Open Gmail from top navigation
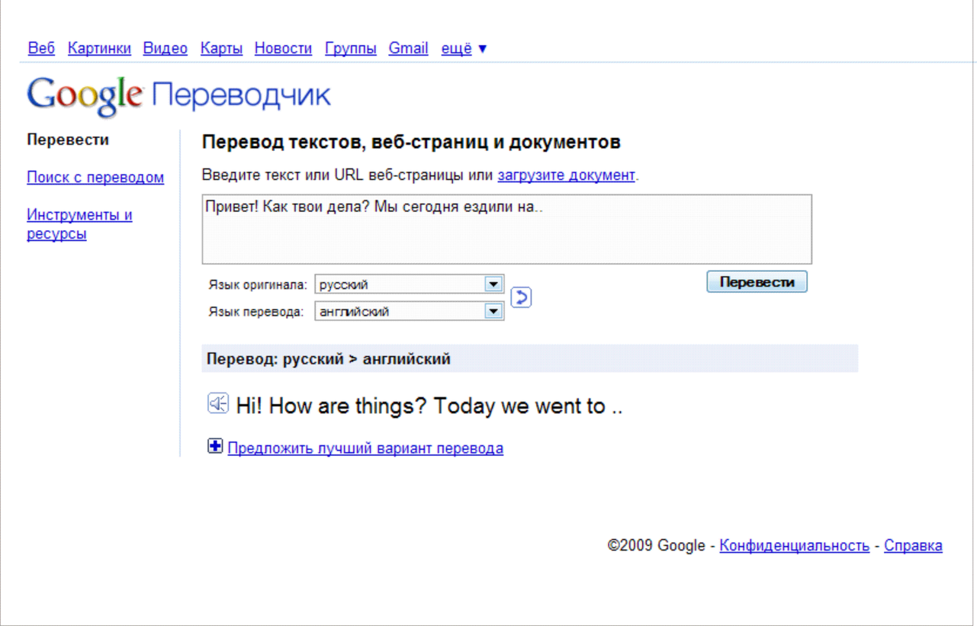This screenshot has width=977, height=626. [x=409, y=49]
